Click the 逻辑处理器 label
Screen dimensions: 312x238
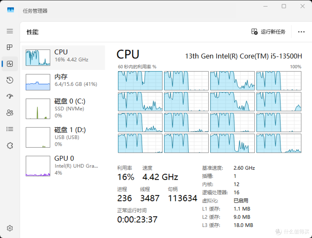point(215,192)
